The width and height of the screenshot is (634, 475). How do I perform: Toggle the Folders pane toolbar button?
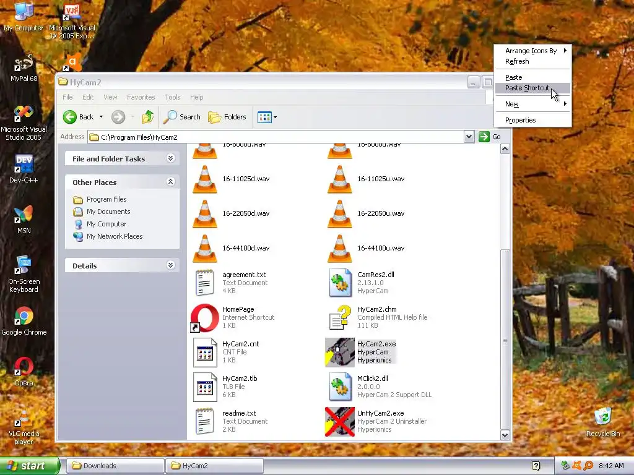click(x=227, y=117)
